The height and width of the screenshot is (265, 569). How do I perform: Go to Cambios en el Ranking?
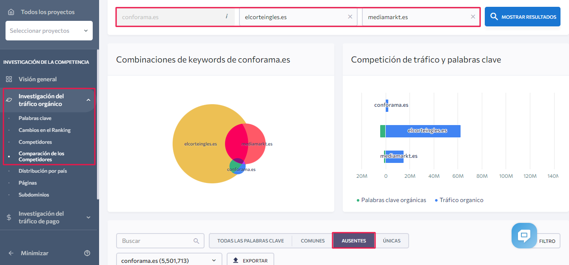[x=45, y=130]
